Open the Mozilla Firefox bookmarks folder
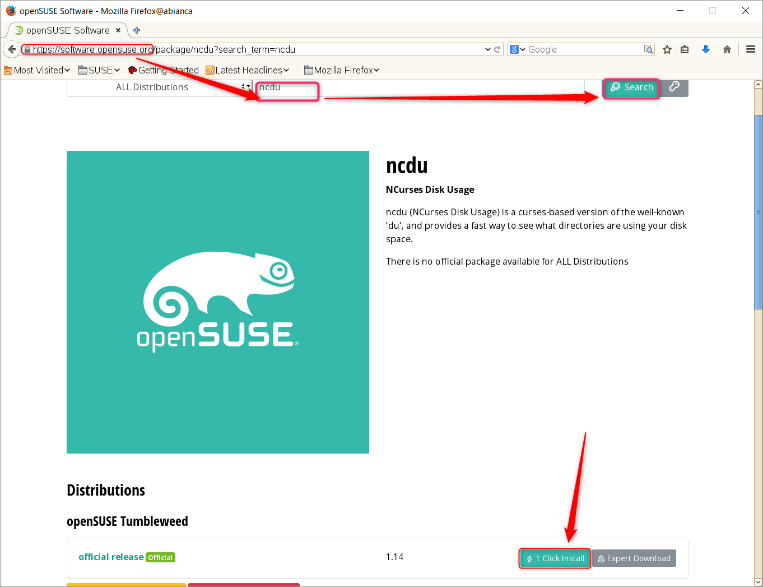 (342, 70)
